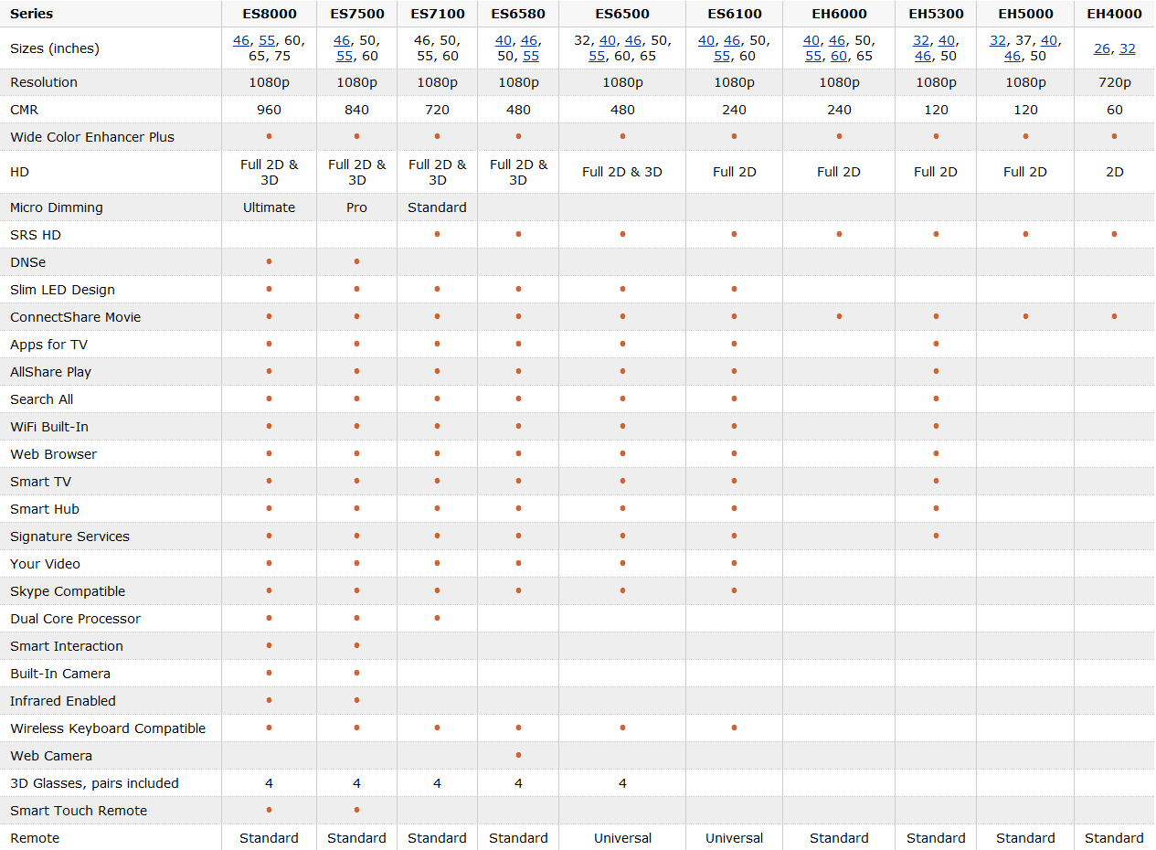Click the ES8000 column header
This screenshot has height=850, width=1156.
point(270,14)
